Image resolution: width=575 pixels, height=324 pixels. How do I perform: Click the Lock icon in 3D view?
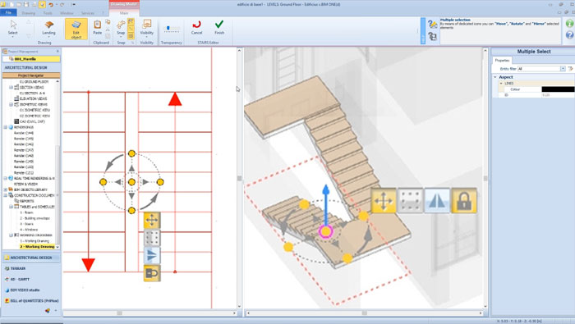(x=464, y=201)
